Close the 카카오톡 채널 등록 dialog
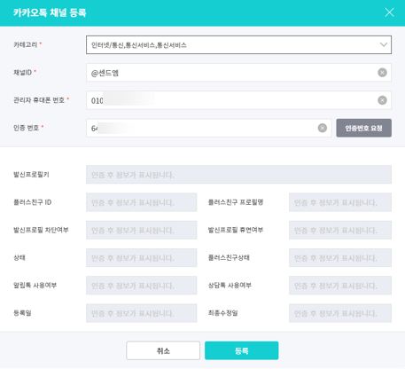 389,12
